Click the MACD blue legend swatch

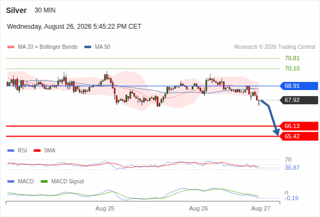[11, 182]
